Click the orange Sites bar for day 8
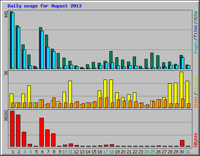Screen dimensions: 200x156 (x=54, y=103)
